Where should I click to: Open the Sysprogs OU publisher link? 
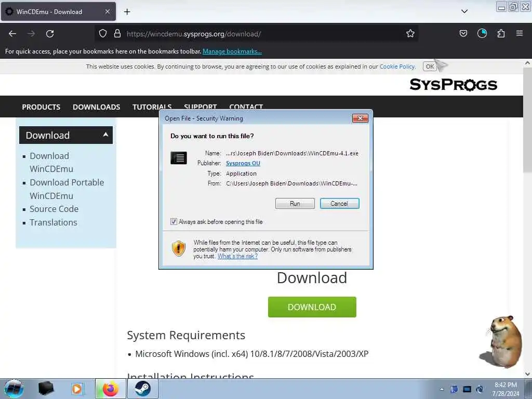point(243,163)
